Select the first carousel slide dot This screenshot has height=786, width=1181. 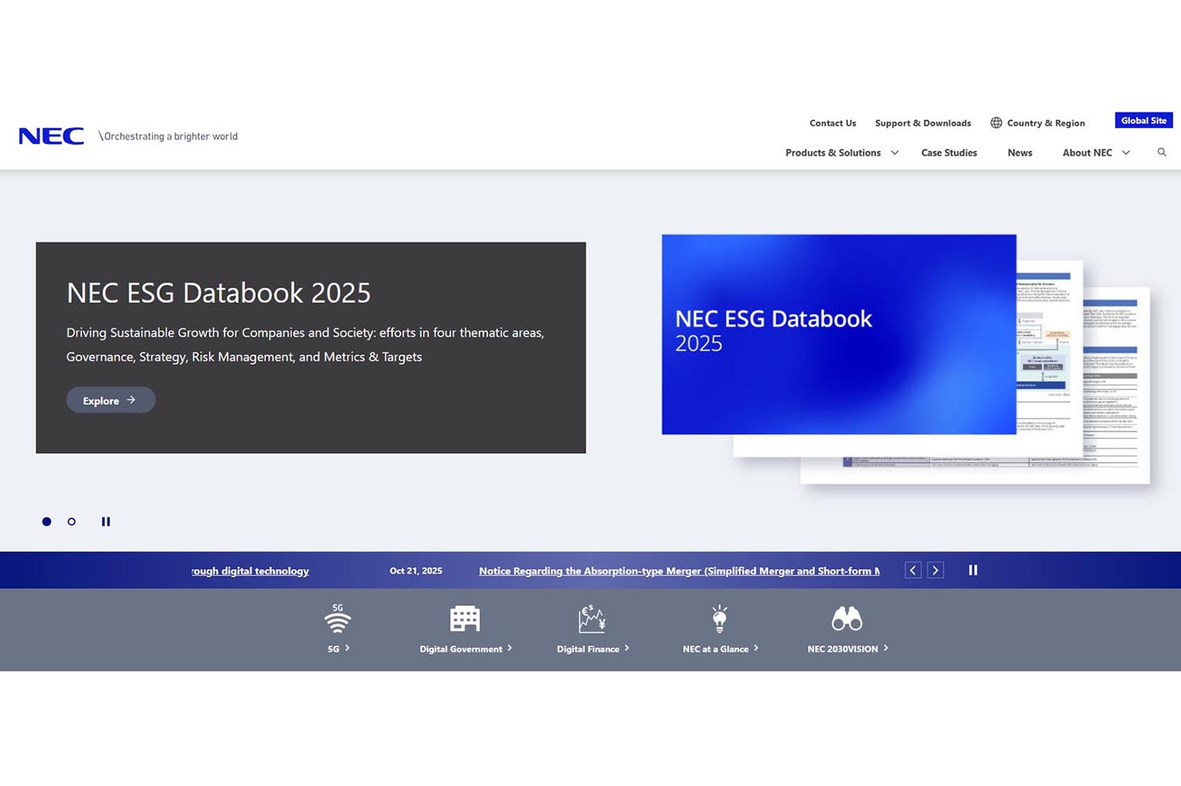pyautogui.click(x=46, y=522)
